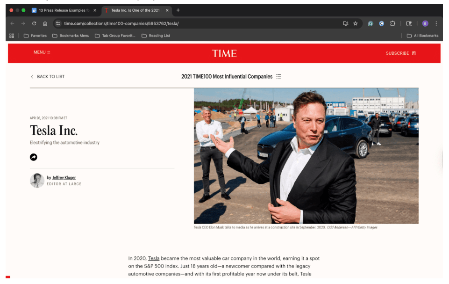This screenshot has width=449, height=284.
Task: Switch to the 13 Press Release Examples tab
Action: click(x=63, y=9)
